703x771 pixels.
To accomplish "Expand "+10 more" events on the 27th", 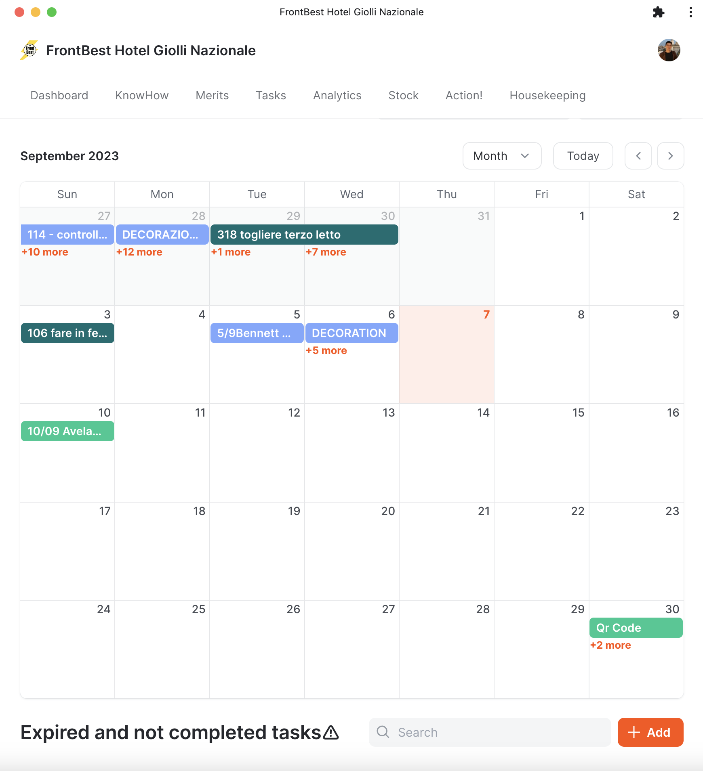I will [45, 252].
